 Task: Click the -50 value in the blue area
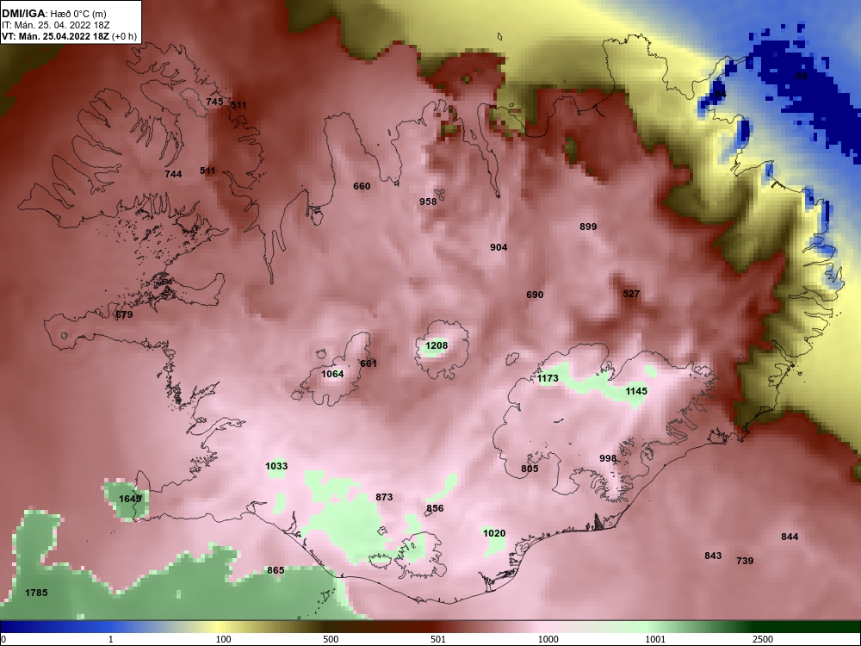(800, 76)
